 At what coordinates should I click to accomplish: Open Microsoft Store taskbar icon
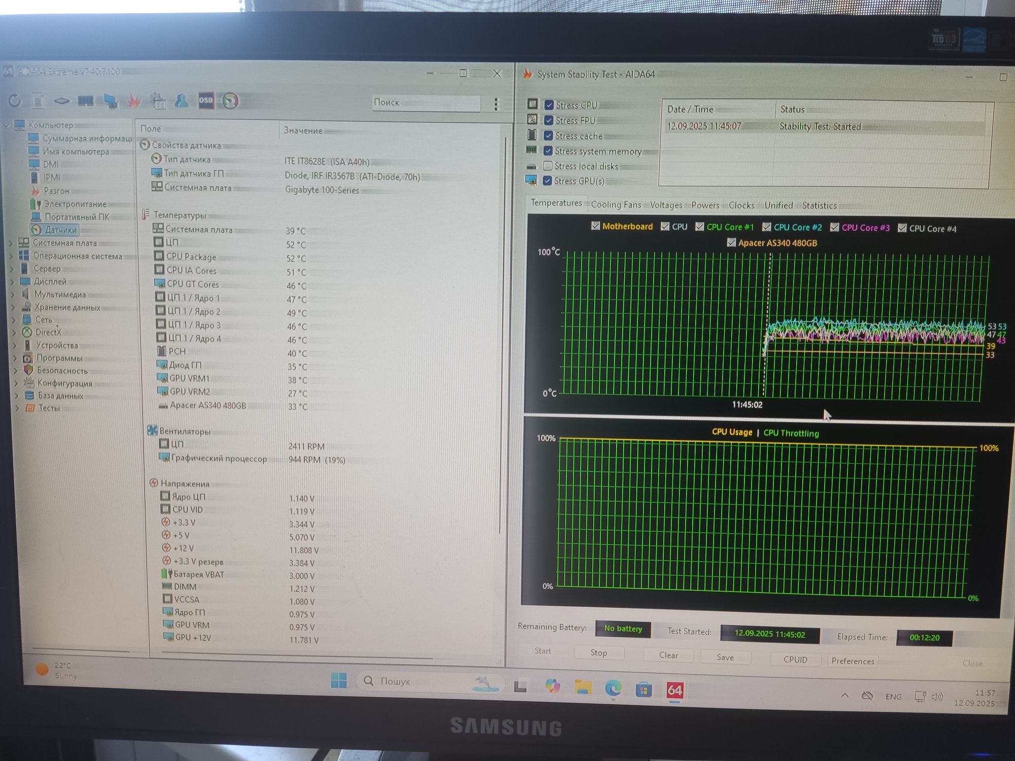[644, 689]
